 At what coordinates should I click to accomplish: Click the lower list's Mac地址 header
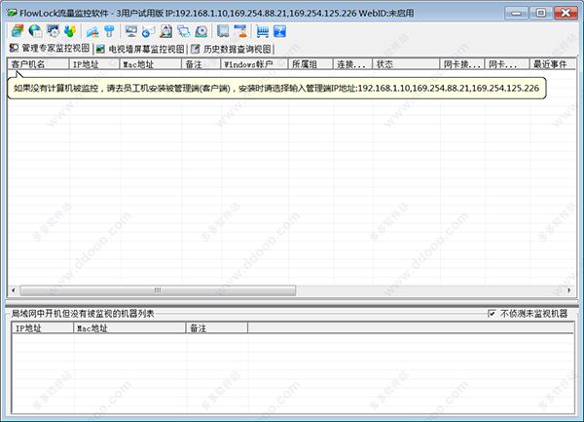[129, 328]
